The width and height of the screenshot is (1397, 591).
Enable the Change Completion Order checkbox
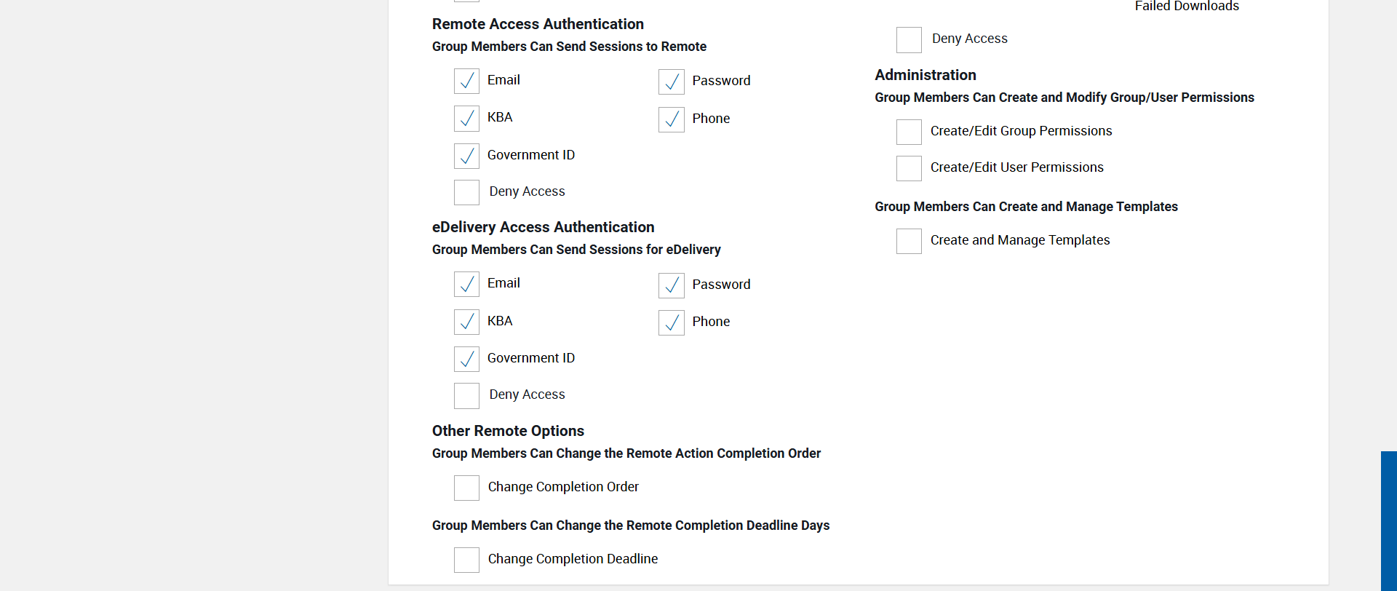[466, 488]
